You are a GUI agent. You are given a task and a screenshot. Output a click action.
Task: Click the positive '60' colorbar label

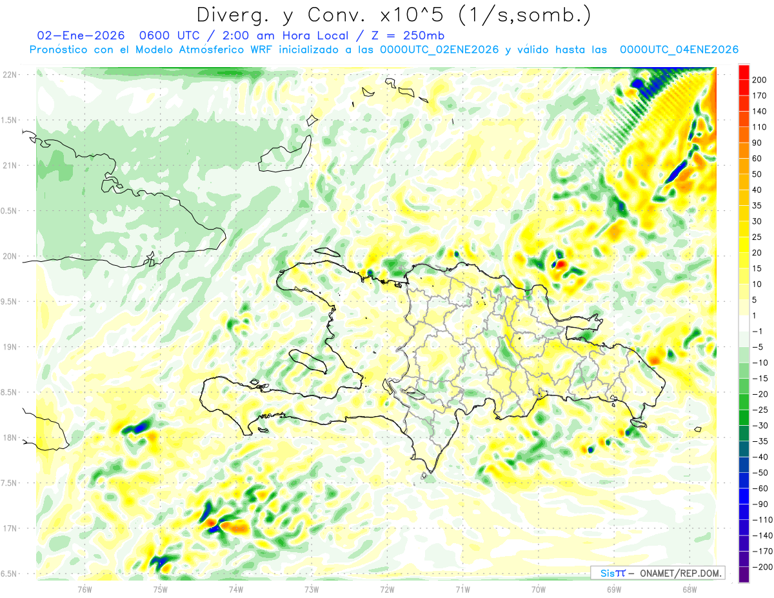coord(758,159)
